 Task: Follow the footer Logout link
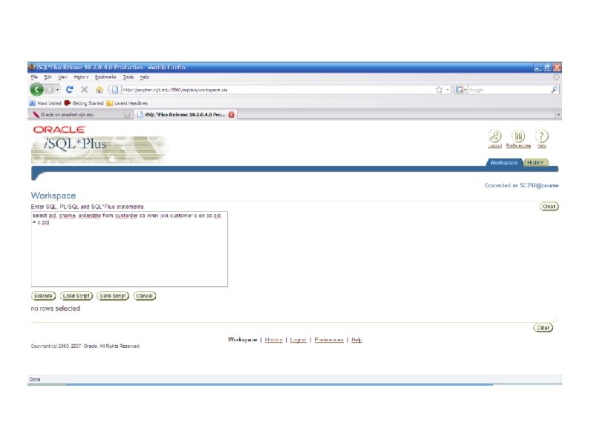(x=298, y=340)
